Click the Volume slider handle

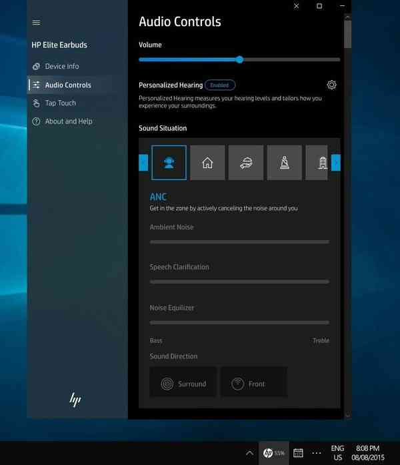click(239, 59)
